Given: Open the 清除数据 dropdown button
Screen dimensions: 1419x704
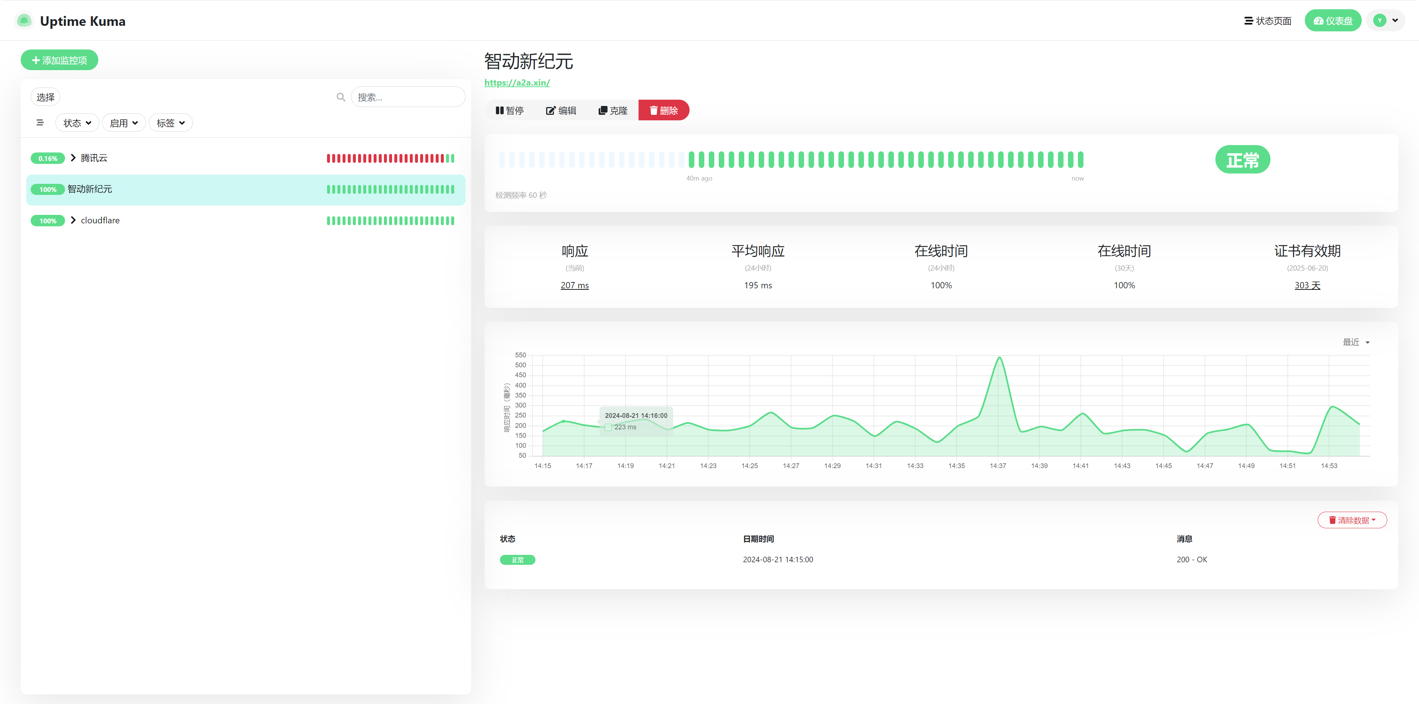Looking at the screenshot, I should (x=1352, y=520).
